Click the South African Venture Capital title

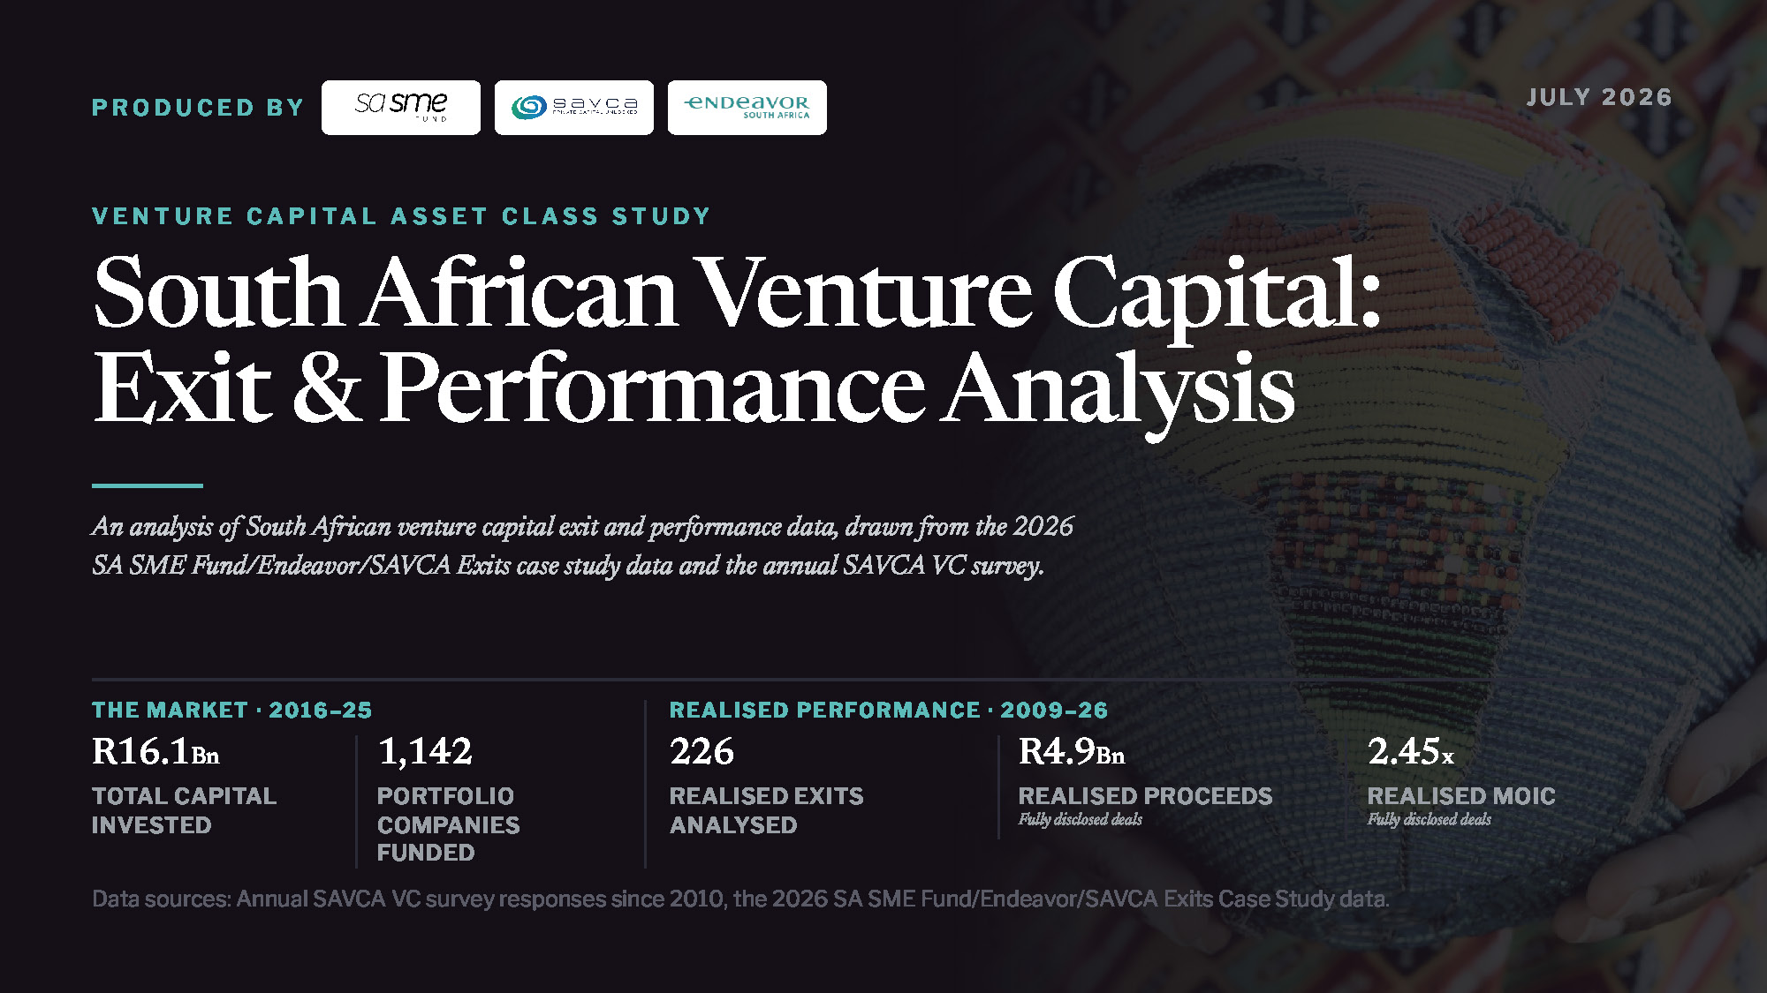click(737, 292)
